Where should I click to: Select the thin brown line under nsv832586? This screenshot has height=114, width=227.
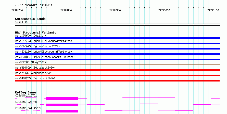(x=117, y=64)
